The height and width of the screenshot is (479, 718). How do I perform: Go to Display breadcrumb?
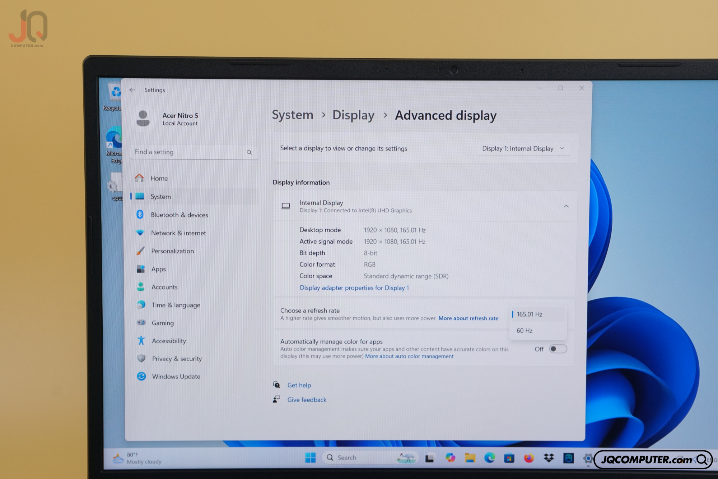[x=353, y=115]
